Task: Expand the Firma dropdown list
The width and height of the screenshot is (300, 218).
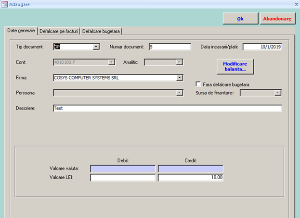Action: point(180,77)
